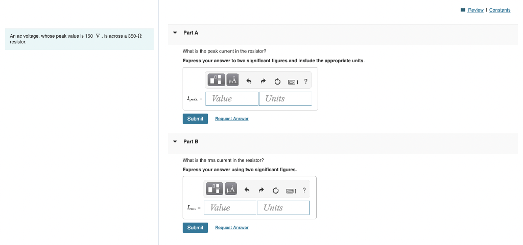The width and height of the screenshot is (523, 245).
Task: Focus the I rms Units field
Action: click(283, 208)
